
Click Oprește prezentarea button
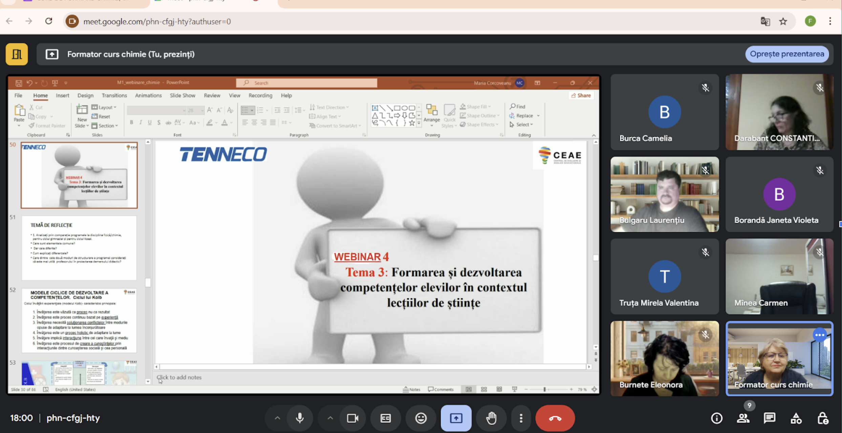tap(787, 54)
